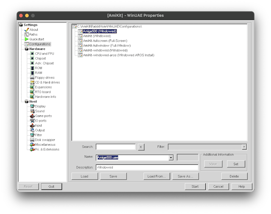Open the Game ports label
This screenshot has width=271, height=214.
43,116
